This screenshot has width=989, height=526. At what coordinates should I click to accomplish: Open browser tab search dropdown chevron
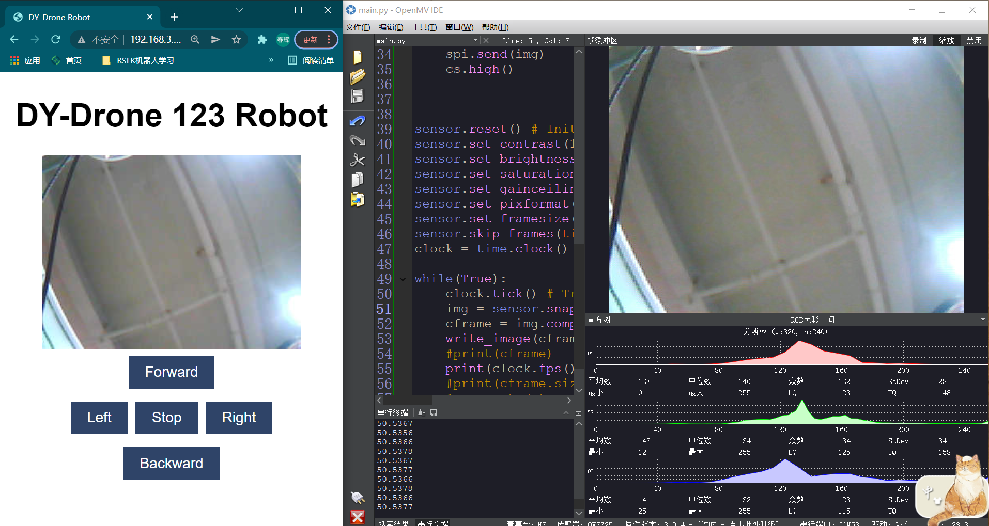click(x=239, y=10)
